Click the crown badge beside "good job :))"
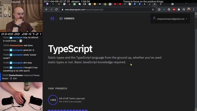This screenshot has width=197, height=111. 11,50
